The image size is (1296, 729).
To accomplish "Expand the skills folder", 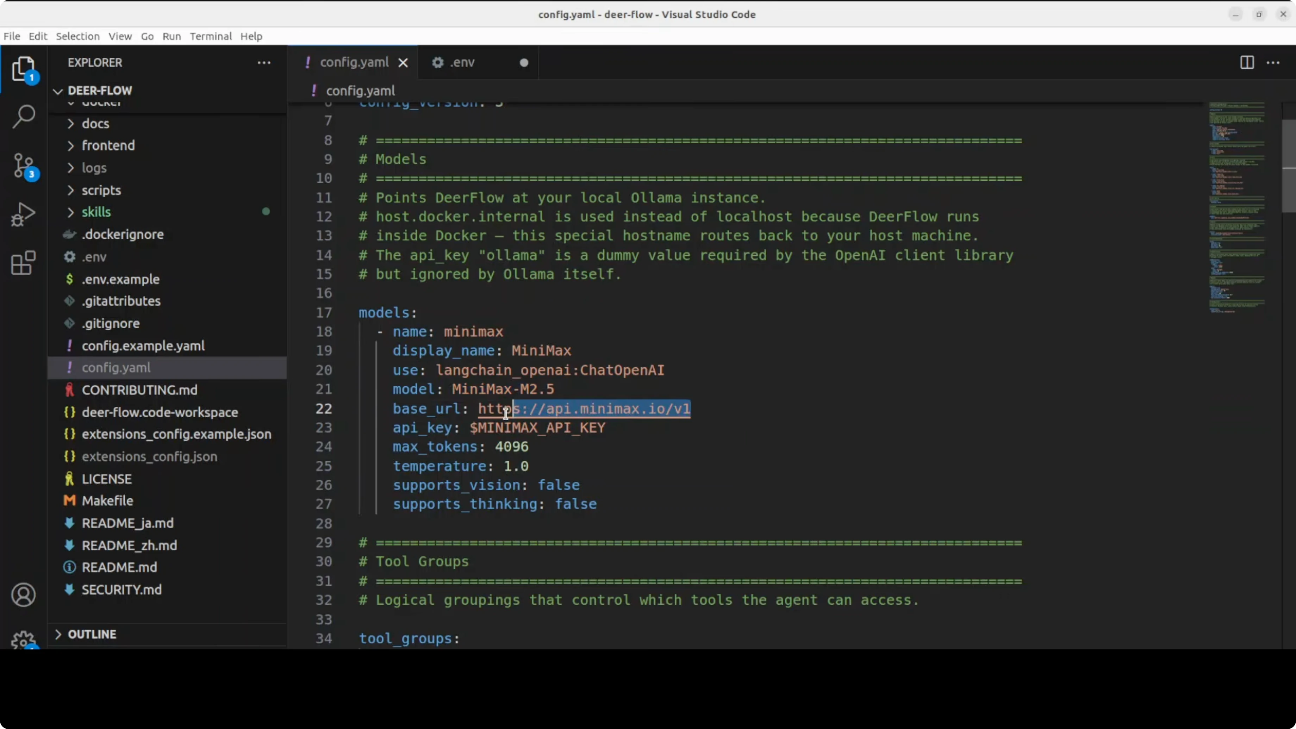I will [x=96, y=212].
